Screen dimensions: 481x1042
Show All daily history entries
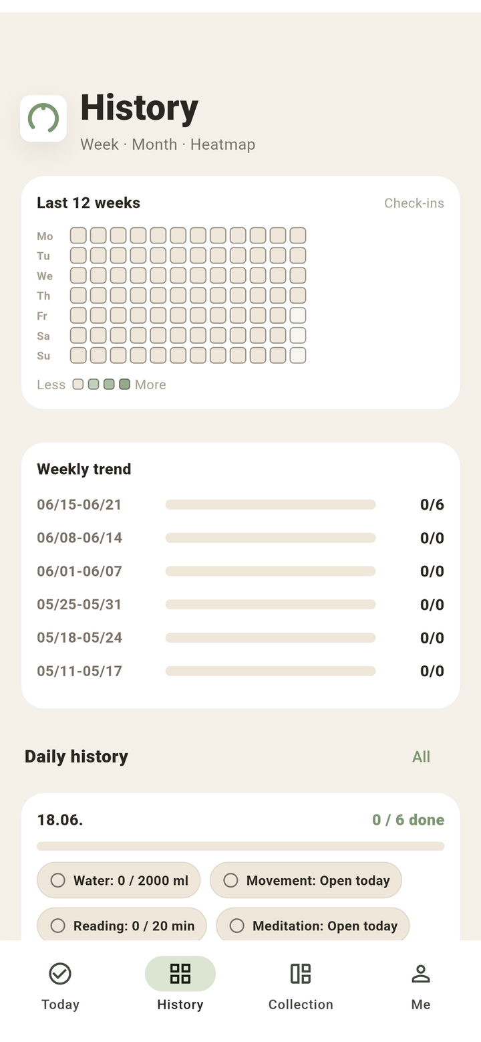pyautogui.click(x=421, y=756)
